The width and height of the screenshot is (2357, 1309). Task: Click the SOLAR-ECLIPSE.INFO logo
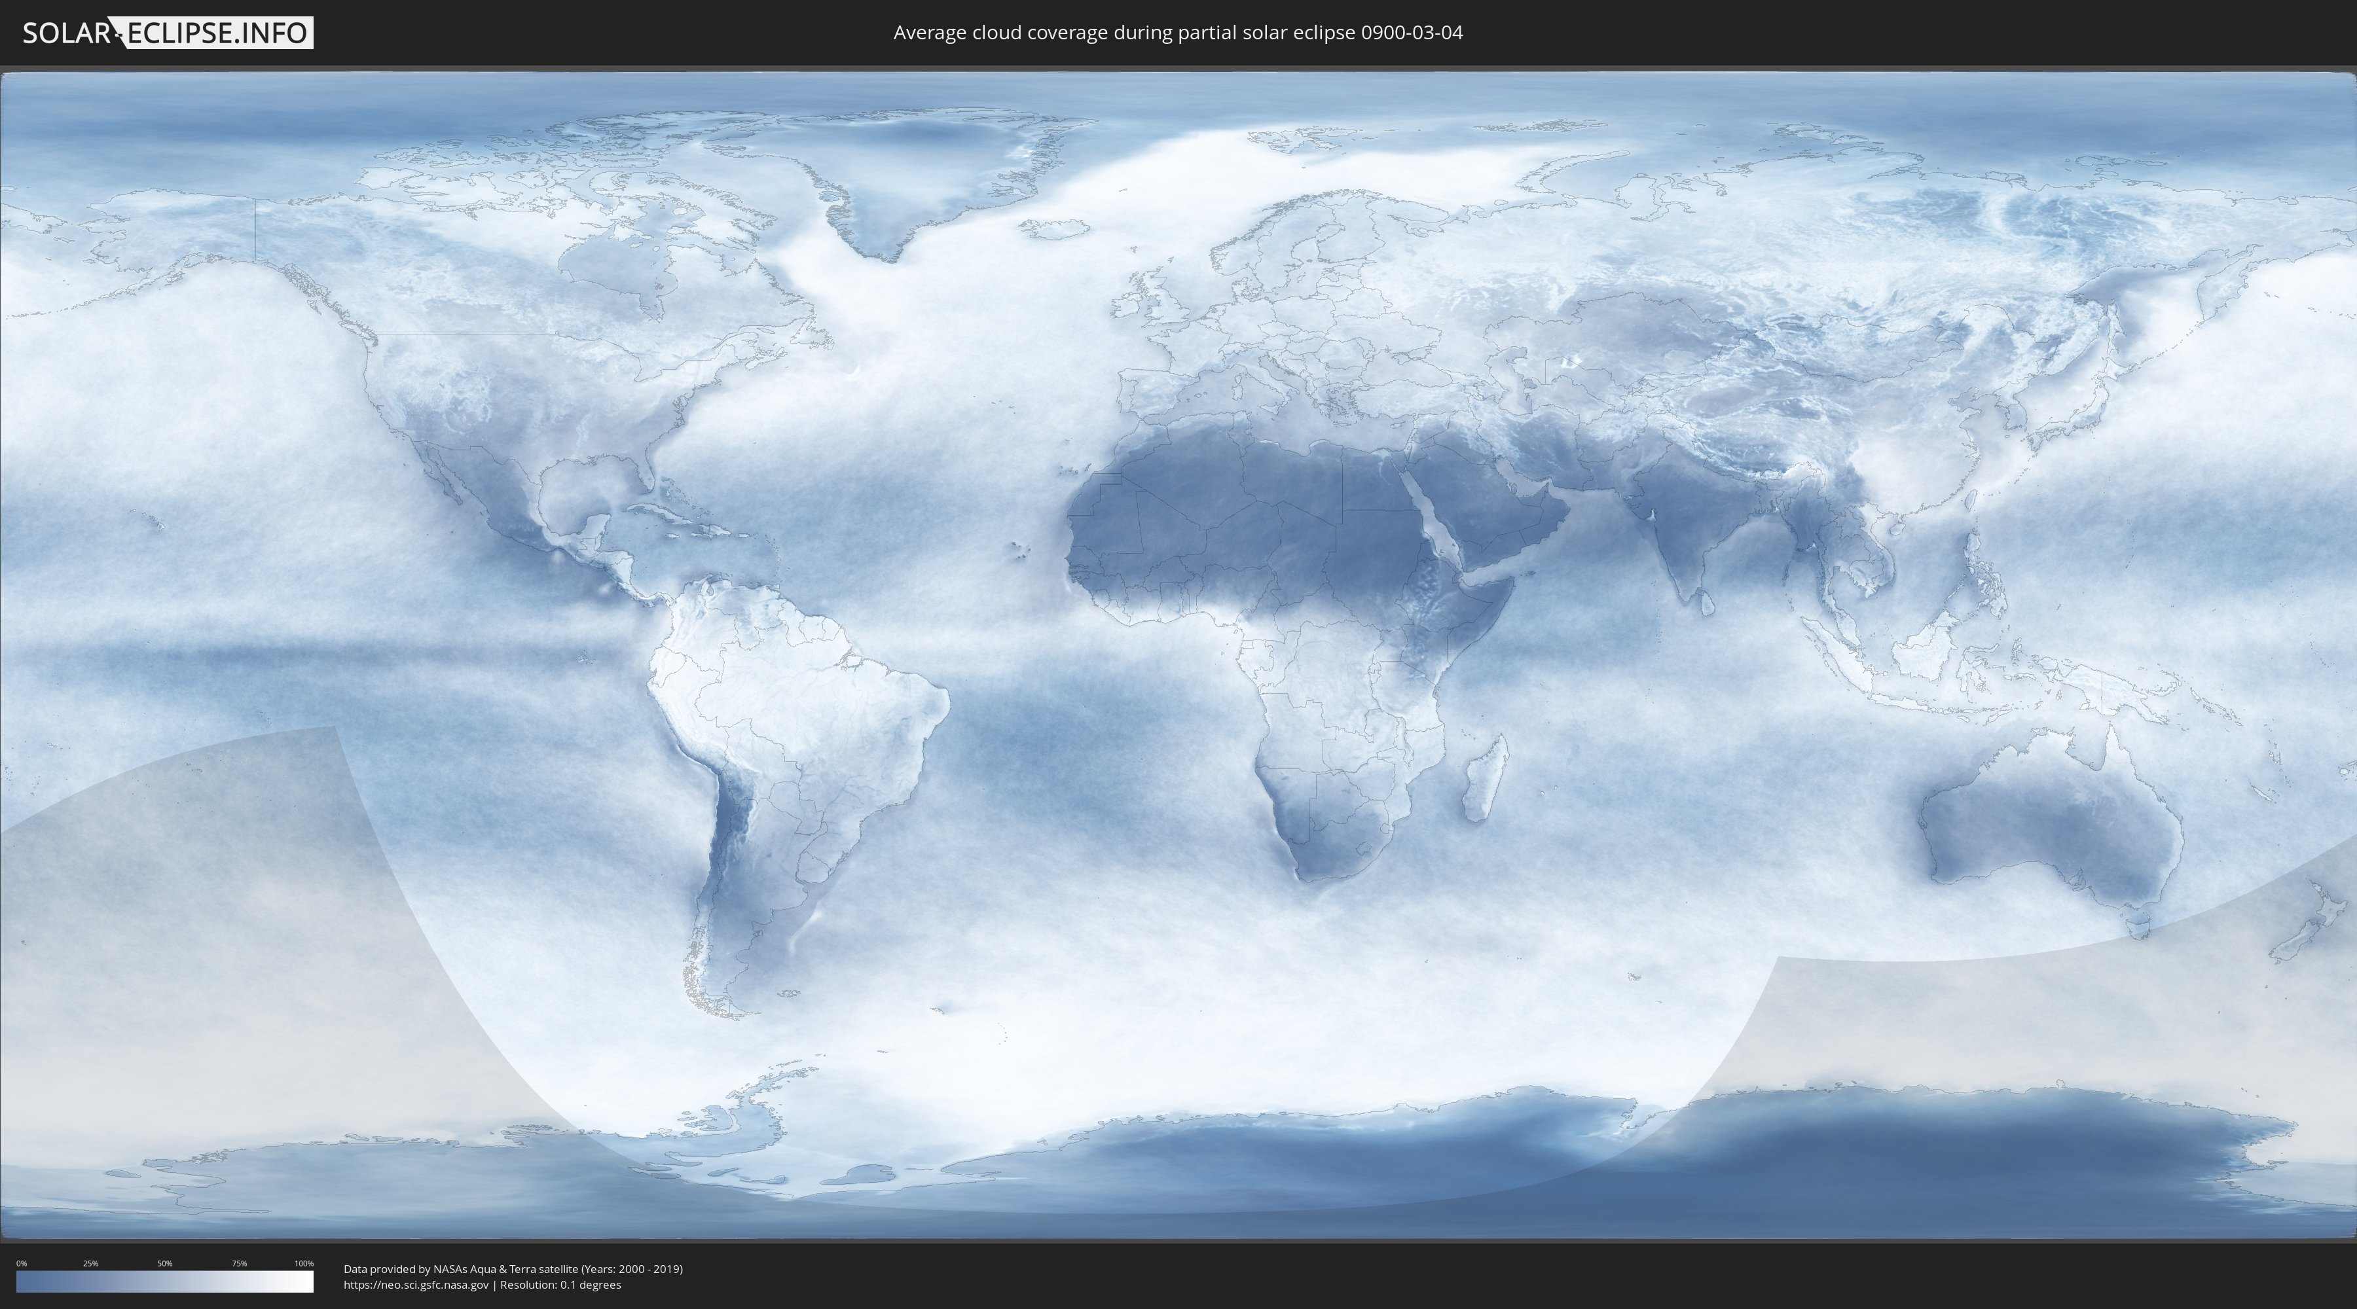tap(168, 33)
